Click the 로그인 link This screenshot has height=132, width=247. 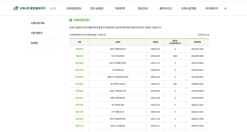[x=53, y=9]
